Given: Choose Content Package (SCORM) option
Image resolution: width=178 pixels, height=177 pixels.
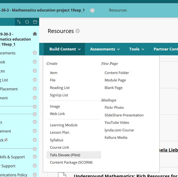Looking at the screenshot, I should click(x=71, y=162).
